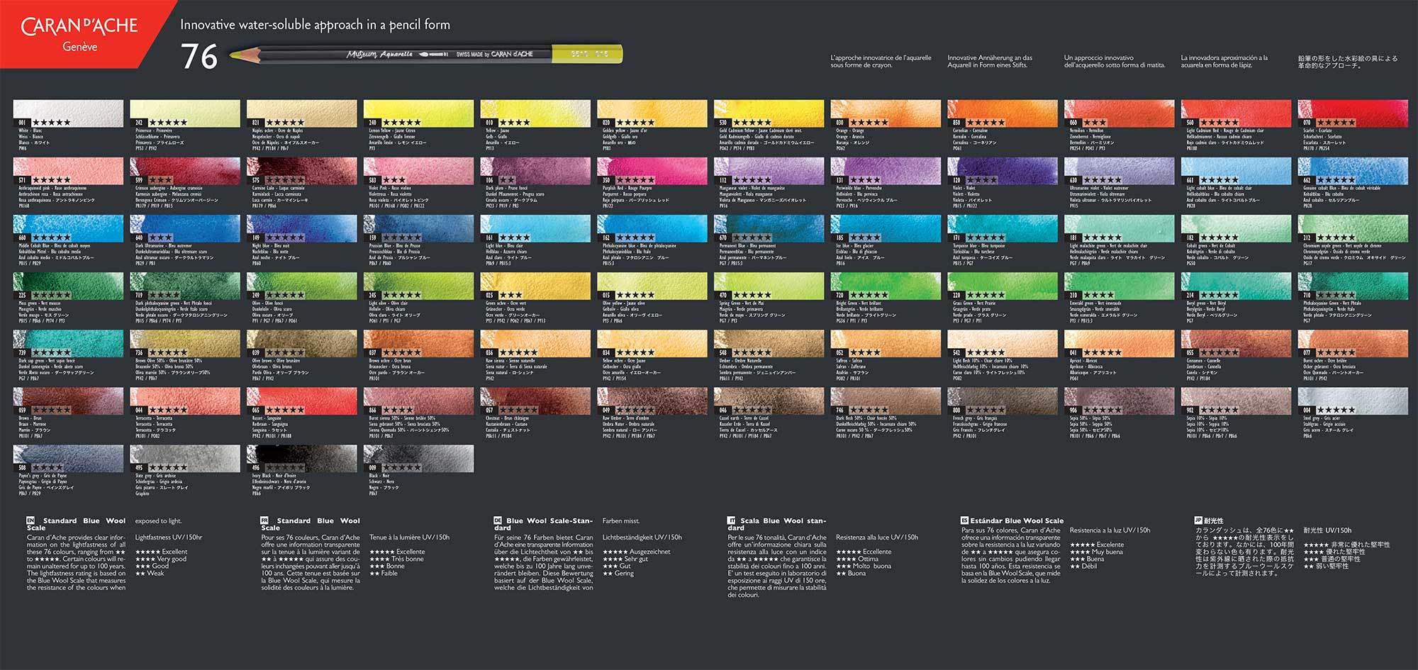The width and height of the screenshot is (1418, 670).
Task: Choose the 866 Burnt sienna 50% swatch
Action: pos(419,401)
